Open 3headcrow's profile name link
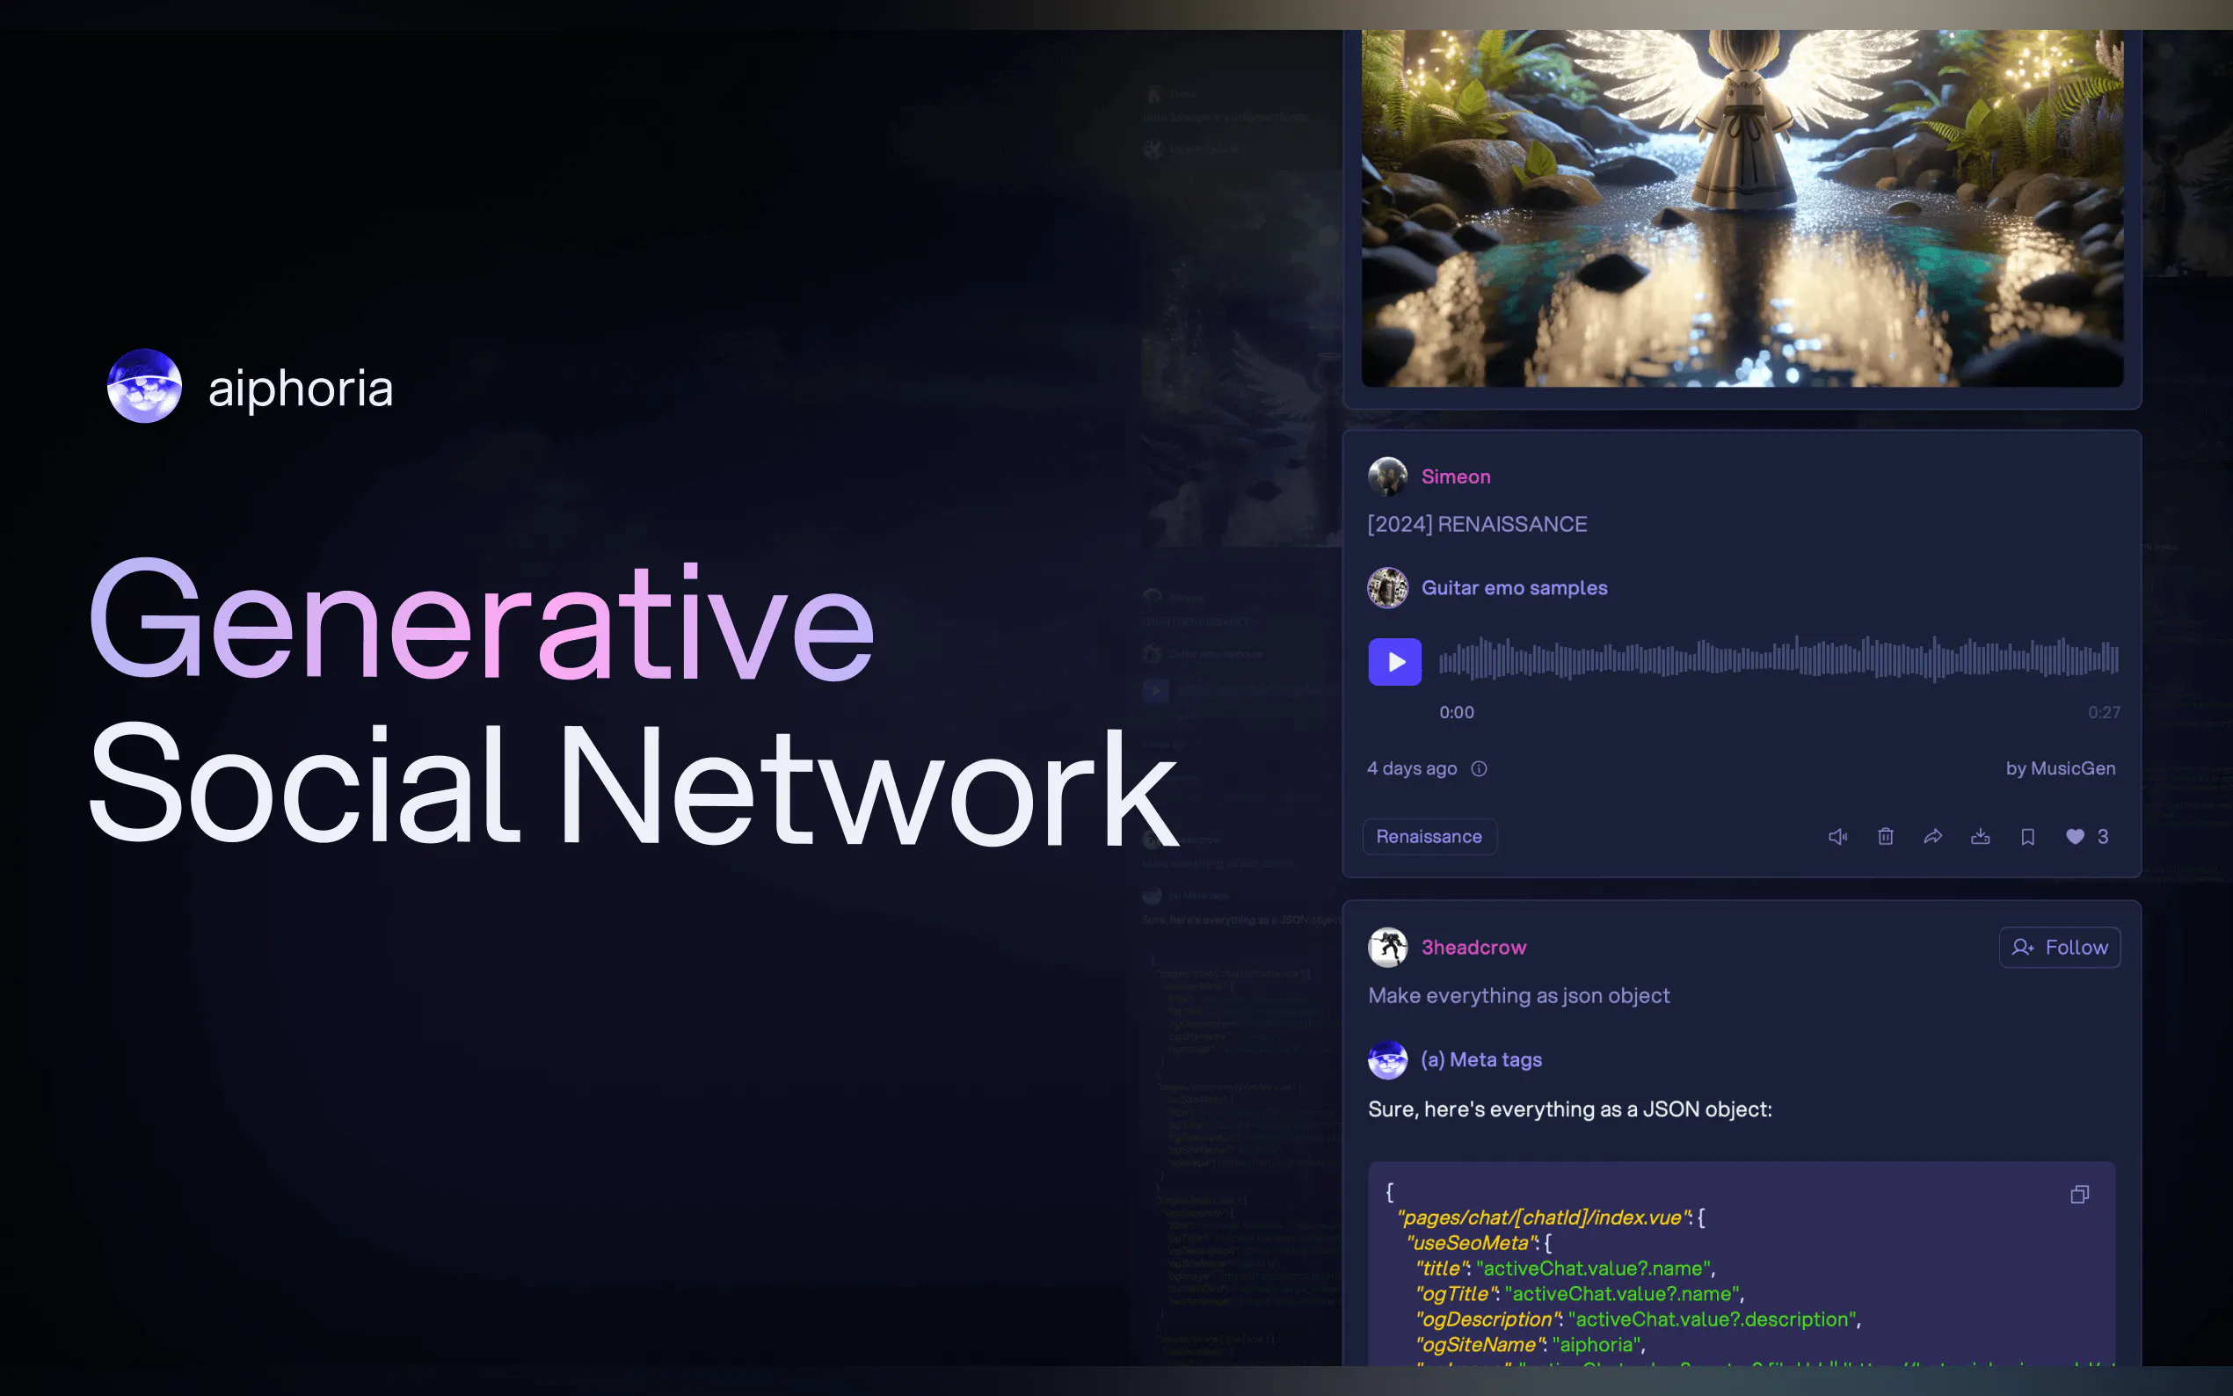Image resolution: width=2233 pixels, height=1396 pixels. point(1473,948)
